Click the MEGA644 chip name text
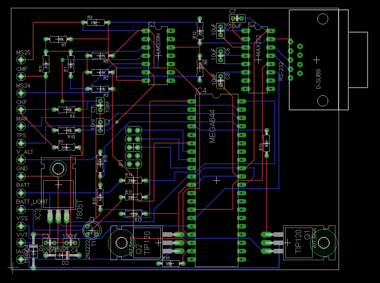380x283 pixels. pos(213,126)
